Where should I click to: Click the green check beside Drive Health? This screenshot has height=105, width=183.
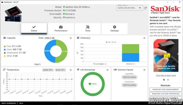pos(64,14)
